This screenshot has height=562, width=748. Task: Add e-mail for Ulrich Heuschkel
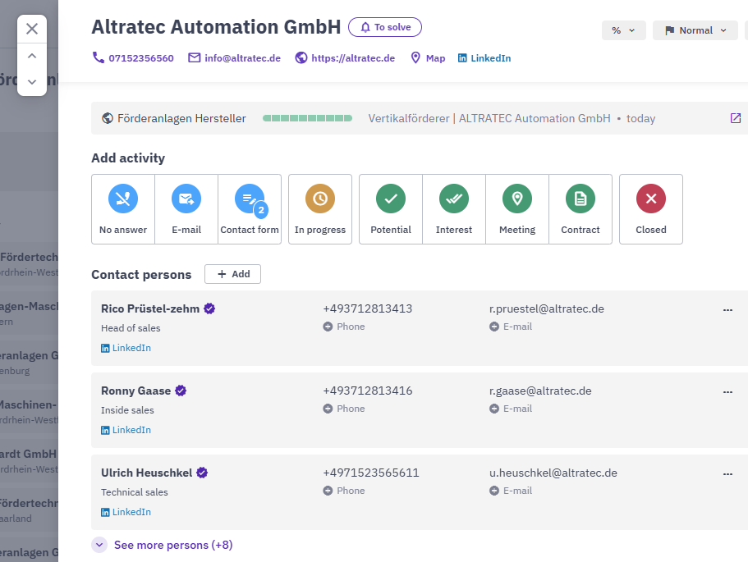point(511,491)
